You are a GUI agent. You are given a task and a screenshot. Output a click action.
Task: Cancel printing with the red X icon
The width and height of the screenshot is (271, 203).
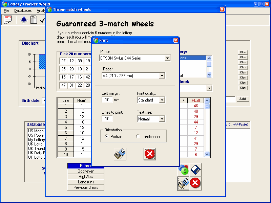coord(150,154)
